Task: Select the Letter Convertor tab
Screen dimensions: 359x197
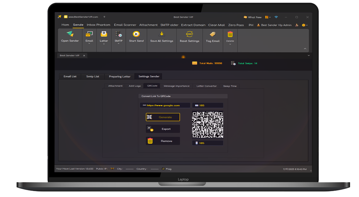Action: pyautogui.click(x=207, y=86)
